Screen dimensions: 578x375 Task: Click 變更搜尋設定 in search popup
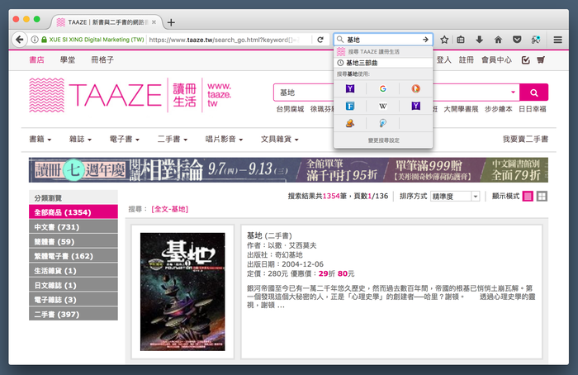[383, 140]
